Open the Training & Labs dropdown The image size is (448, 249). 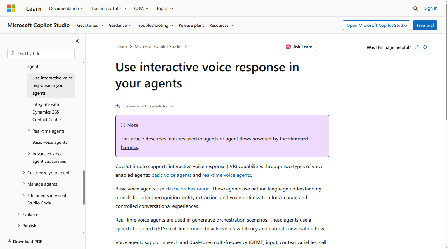pos(109,8)
